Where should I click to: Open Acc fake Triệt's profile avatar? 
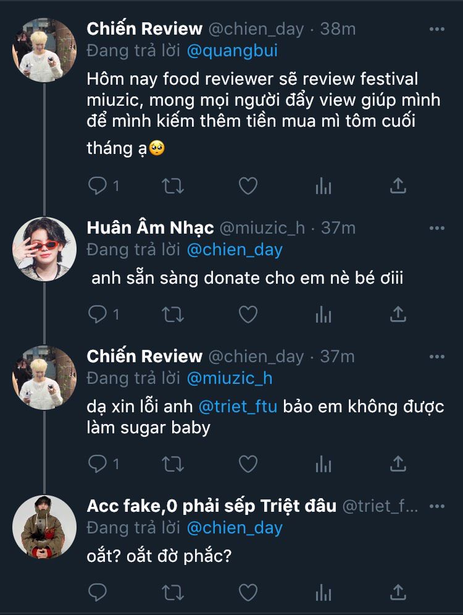tap(44, 526)
